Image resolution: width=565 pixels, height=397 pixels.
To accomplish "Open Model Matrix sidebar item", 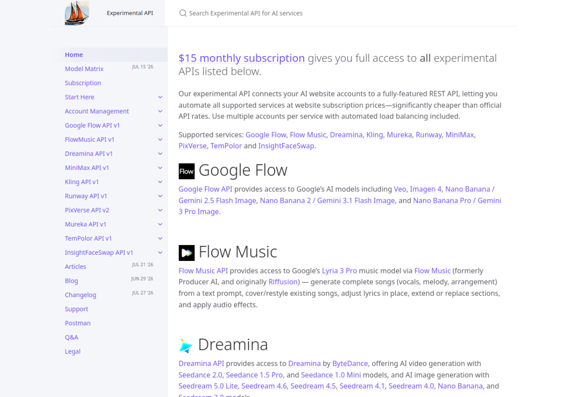I will (x=84, y=69).
